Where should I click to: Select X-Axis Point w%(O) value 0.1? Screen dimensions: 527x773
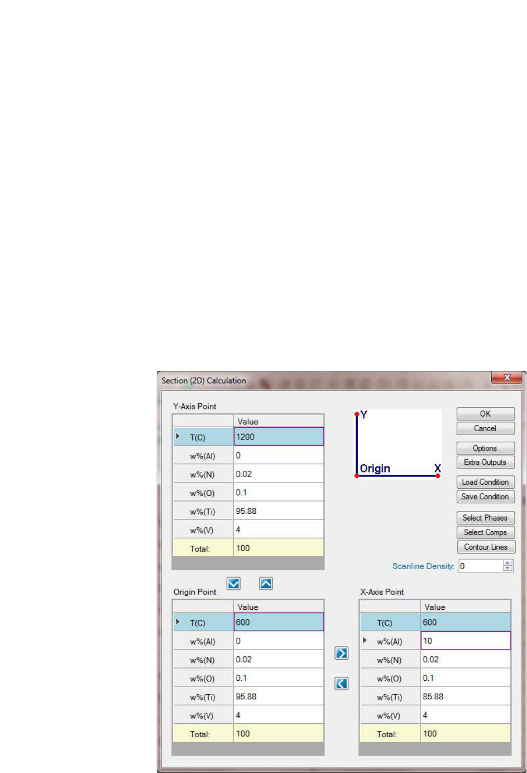point(466,677)
